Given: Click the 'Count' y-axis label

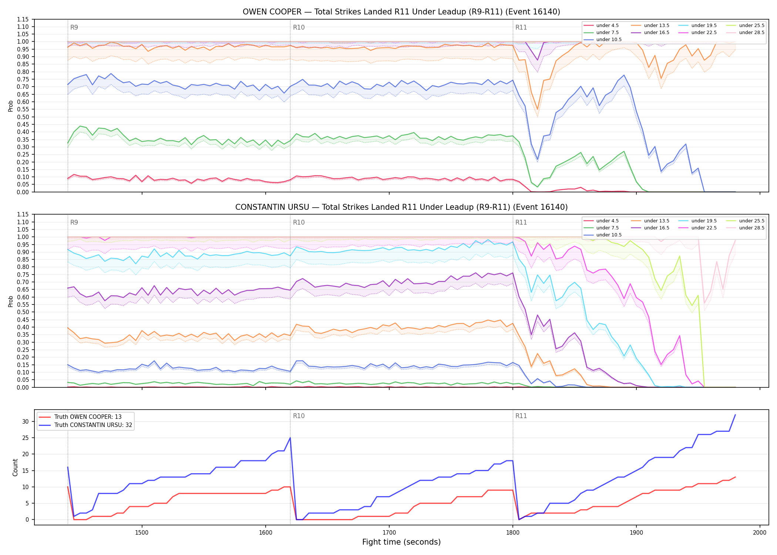Looking at the screenshot, I should pyautogui.click(x=15, y=467).
